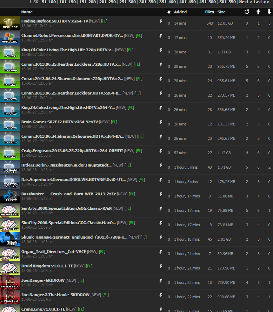Click lightning download icon for Basshunter row
The width and height of the screenshot is (273, 312).
(x=161, y=194)
